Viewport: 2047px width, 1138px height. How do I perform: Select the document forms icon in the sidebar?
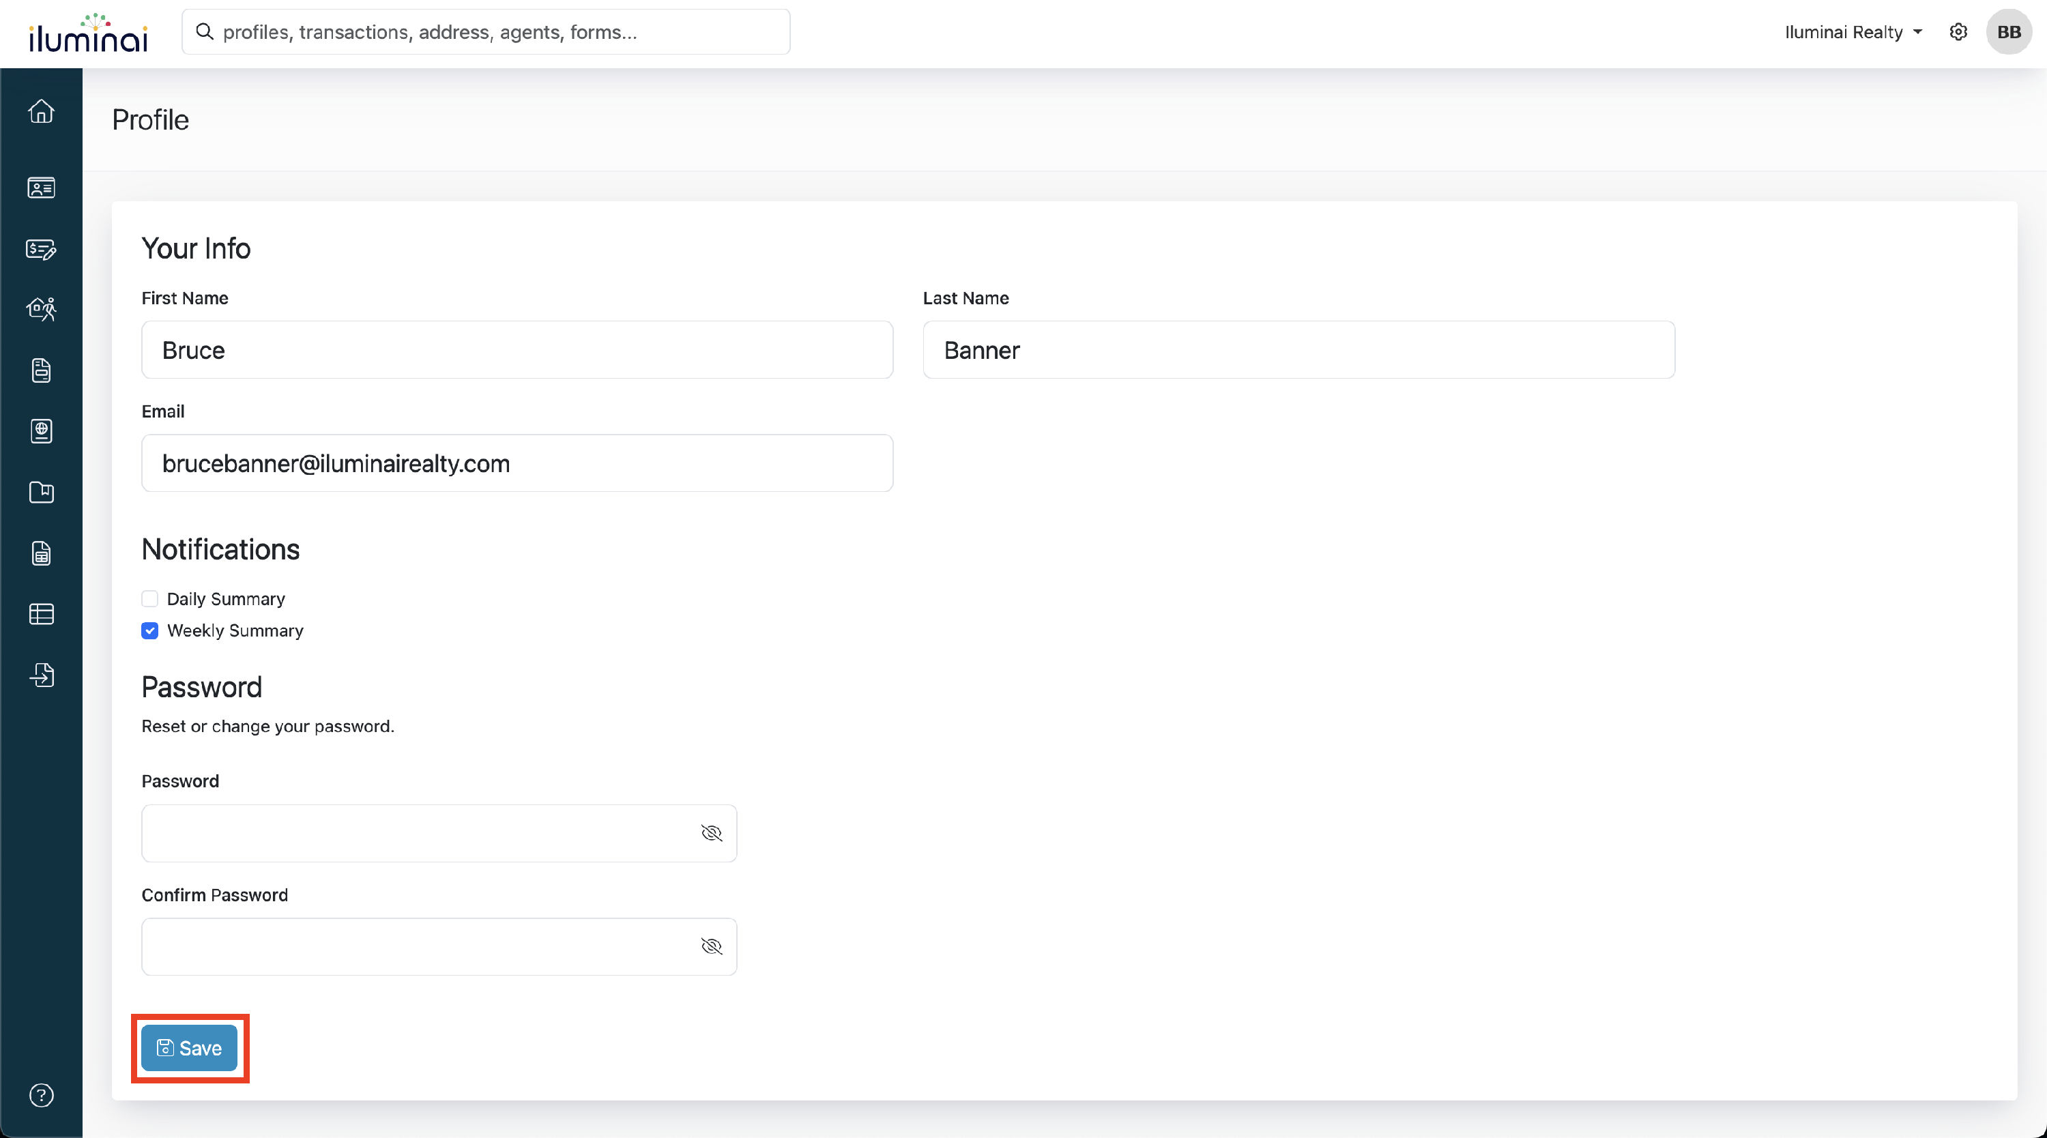tap(42, 370)
